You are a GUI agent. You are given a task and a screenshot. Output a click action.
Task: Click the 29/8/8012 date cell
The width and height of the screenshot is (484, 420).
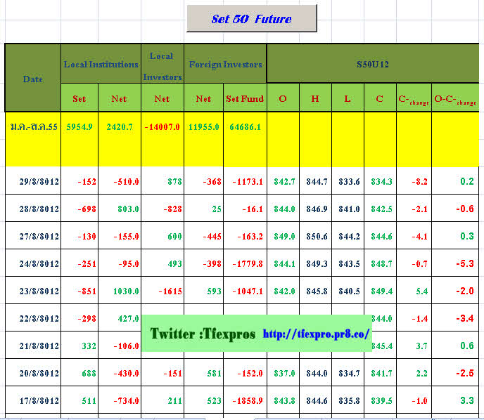pyautogui.click(x=39, y=181)
